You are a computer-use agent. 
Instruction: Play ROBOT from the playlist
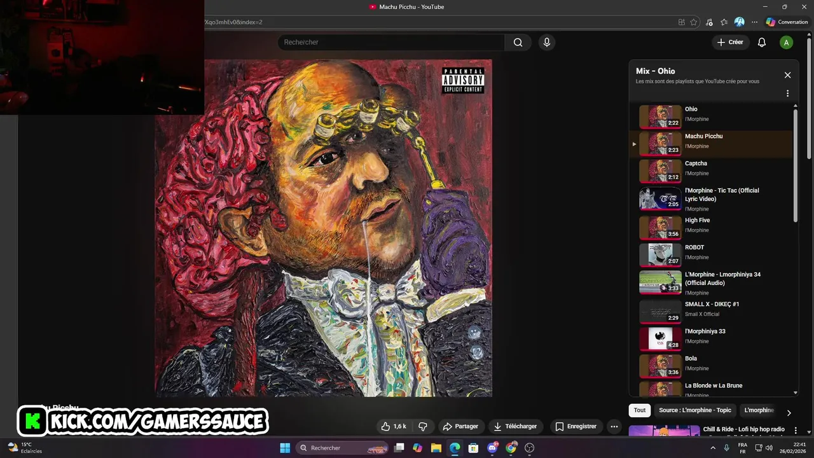coord(712,254)
